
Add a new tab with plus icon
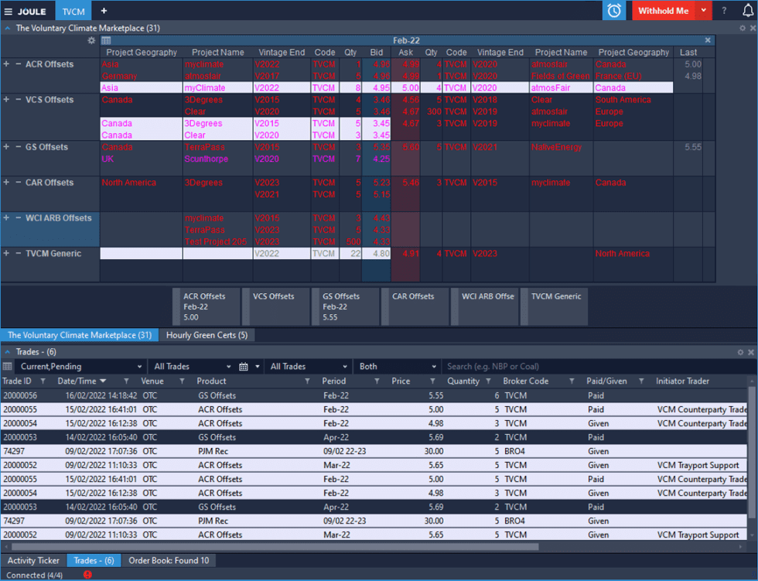(x=104, y=11)
